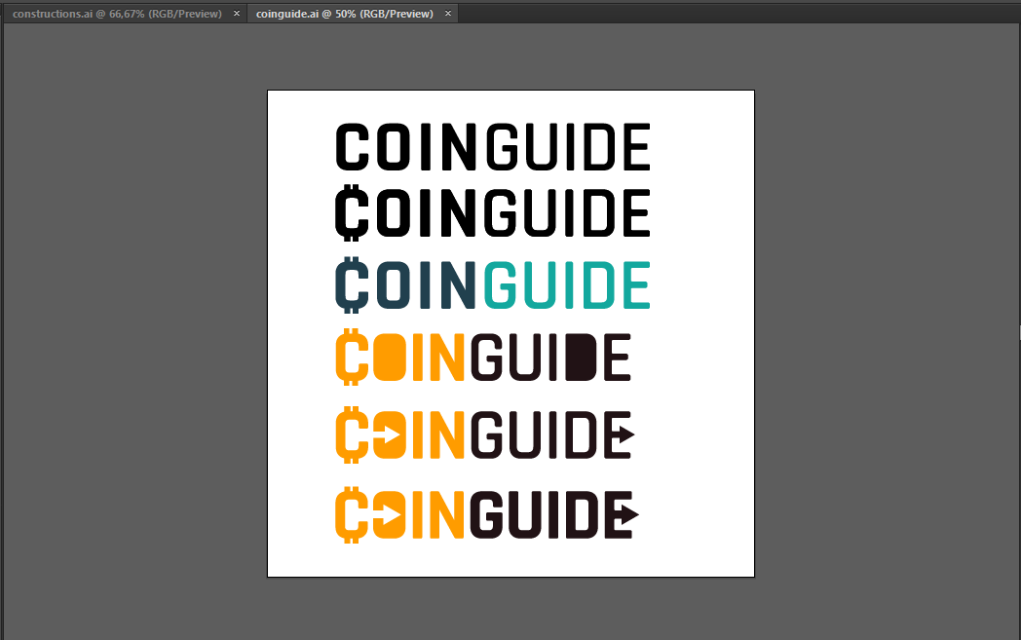Select the plain black COINGUIDE logo at the top
The width and height of the screenshot is (1021, 640).
(493, 147)
